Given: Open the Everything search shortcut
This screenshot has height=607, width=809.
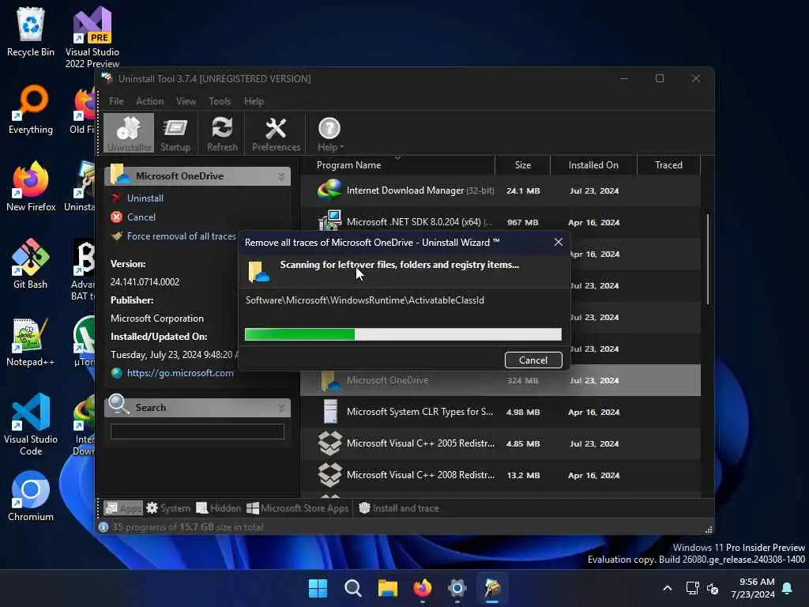Looking at the screenshot, I should [31, 109].
